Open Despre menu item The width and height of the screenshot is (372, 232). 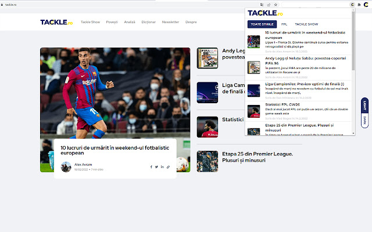click(x=191, y=22)
